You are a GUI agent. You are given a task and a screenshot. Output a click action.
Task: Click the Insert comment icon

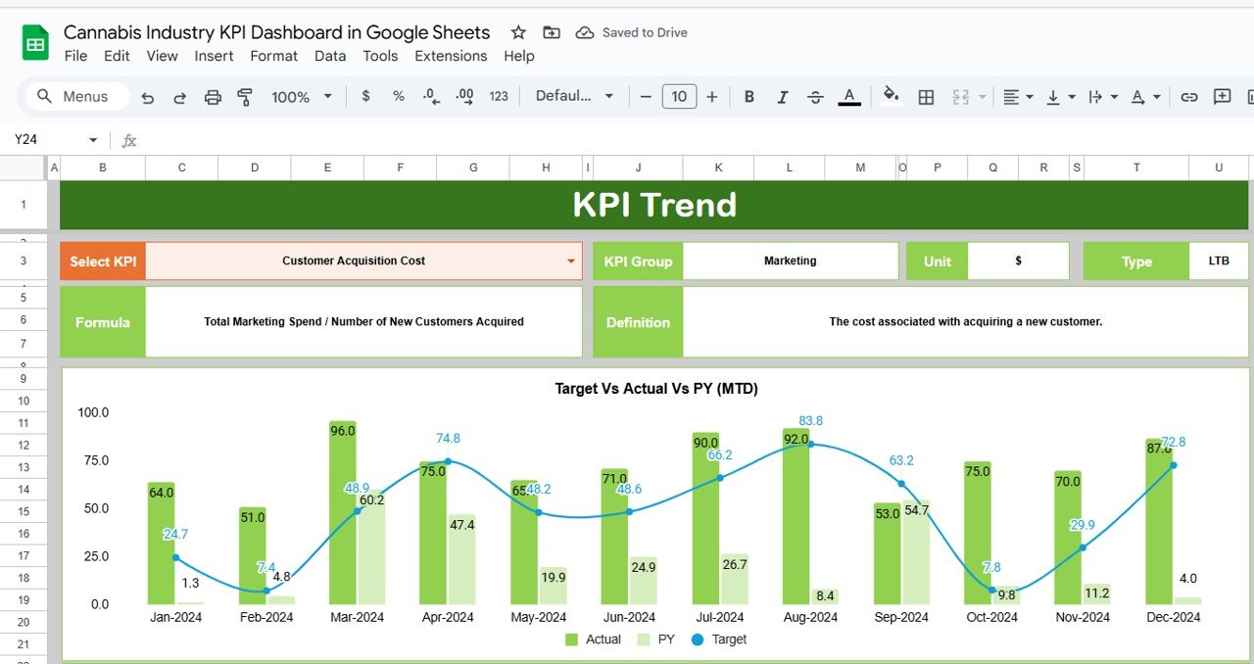[x=1222, y=97]
